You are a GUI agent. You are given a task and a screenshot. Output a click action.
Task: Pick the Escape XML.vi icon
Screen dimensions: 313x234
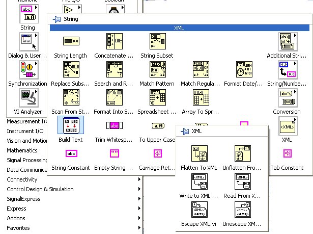pos(199,210)
